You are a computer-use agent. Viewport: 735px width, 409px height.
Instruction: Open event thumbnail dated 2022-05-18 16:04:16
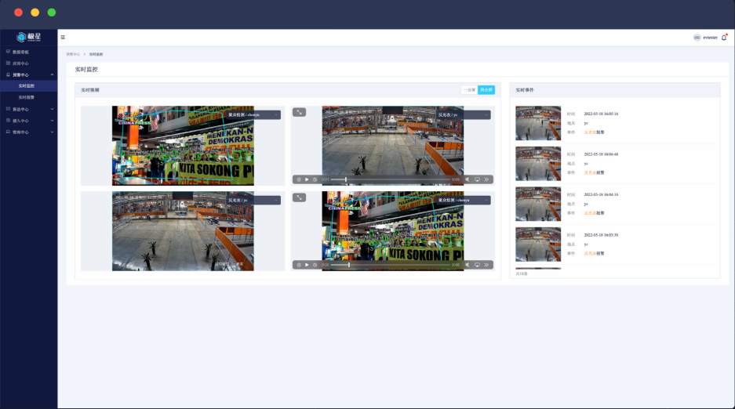pyautogui.click(x=538, y=204)
